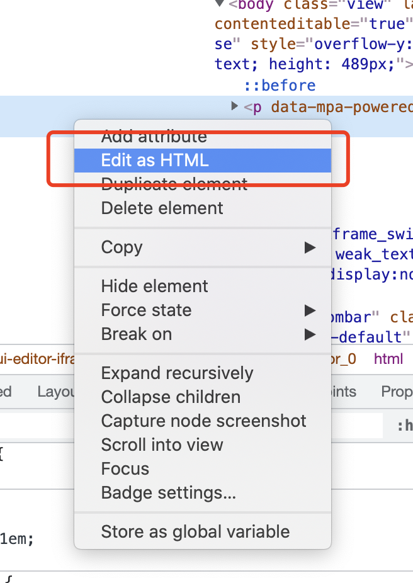
Task: Click the Force state submenu arrow
Action: click(310, 310)
